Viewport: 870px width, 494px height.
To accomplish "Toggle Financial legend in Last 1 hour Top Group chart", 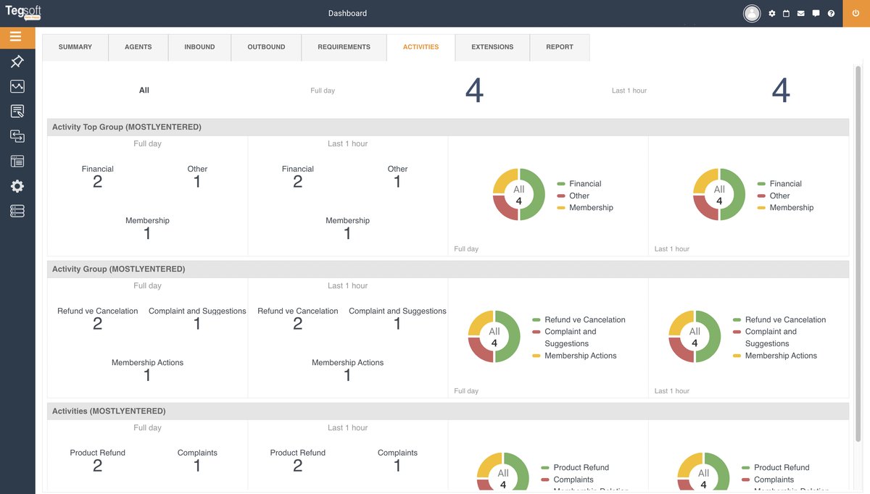I will click(x=779, y=184).
